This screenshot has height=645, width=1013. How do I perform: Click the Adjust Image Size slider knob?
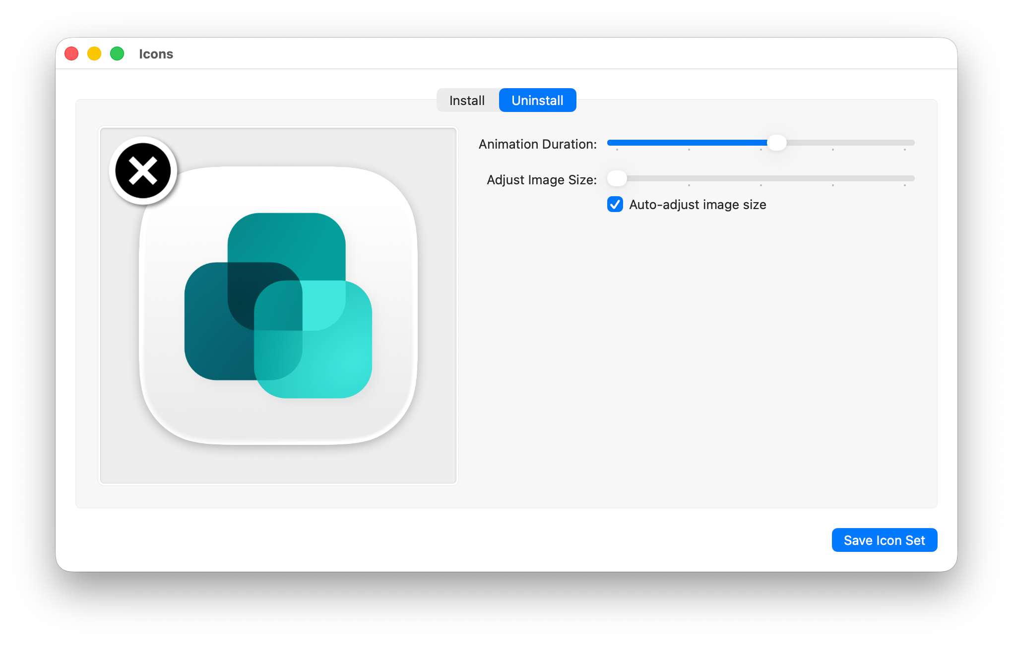coord(617,179)
